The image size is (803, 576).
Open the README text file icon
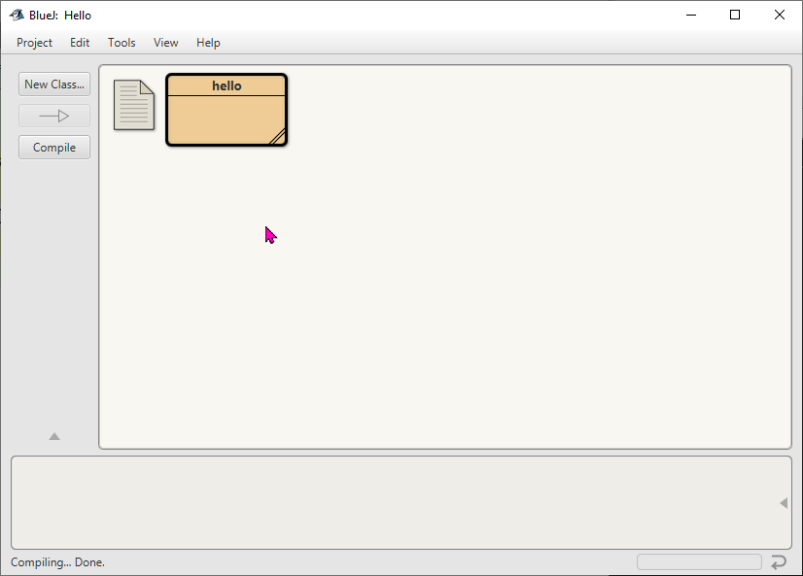point(134,105)
